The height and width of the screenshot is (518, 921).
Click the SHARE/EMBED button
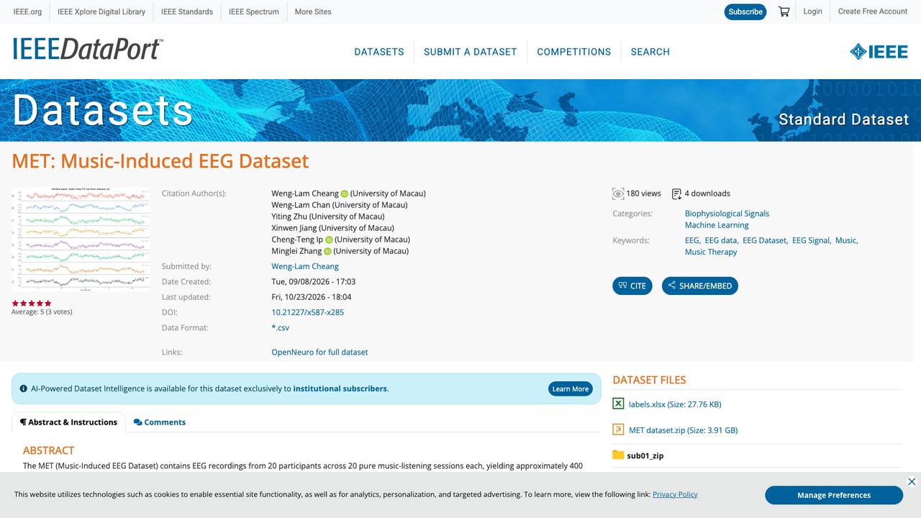[x=700, y=286]
